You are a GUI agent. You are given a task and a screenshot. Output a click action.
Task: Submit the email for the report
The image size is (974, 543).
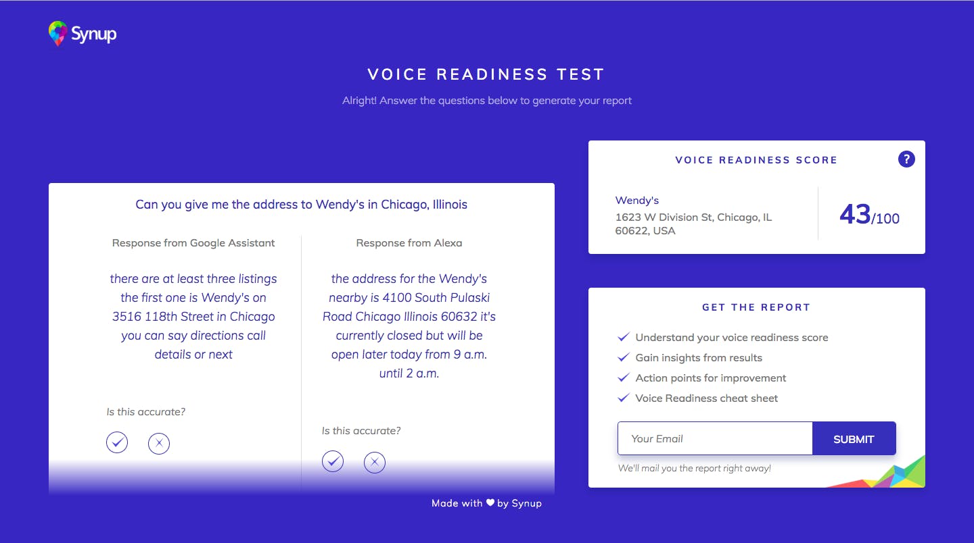pyautogui.click(x=854, y=439)
